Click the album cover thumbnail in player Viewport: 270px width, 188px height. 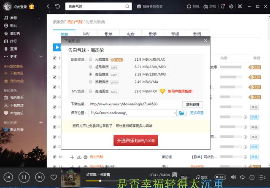(70, 178)
